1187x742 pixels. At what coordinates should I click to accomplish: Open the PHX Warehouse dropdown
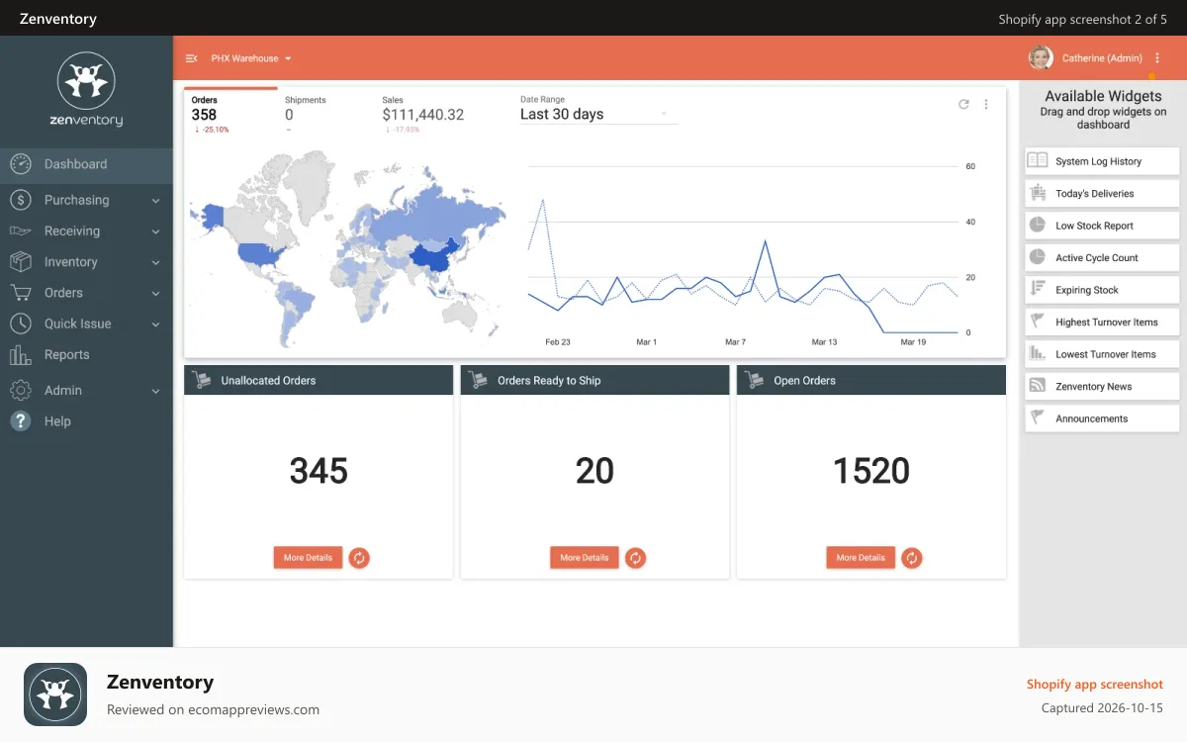pos(251,58)
